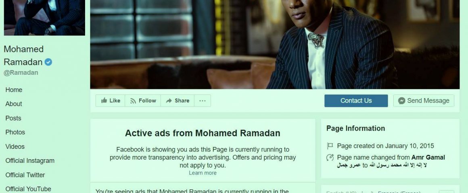The image size is (468, 193).
Task: Click the blue verified badge
Action: (x=48, y=62)
